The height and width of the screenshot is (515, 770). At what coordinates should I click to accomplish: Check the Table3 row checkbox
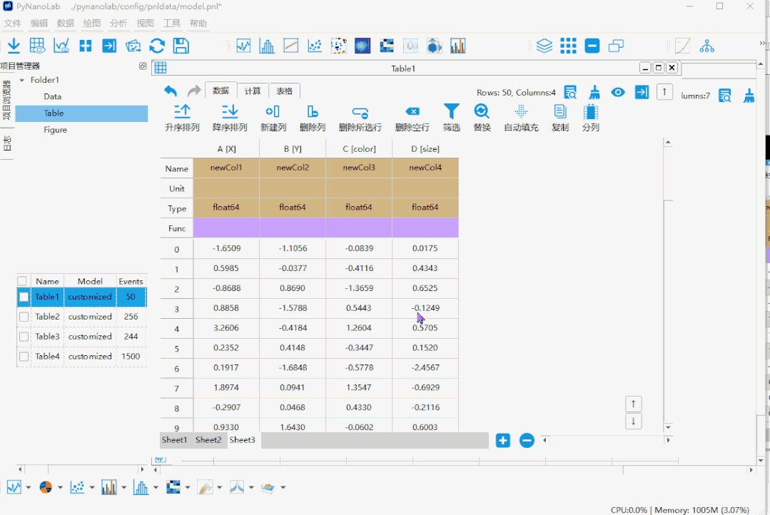click(x=24, y=336)
